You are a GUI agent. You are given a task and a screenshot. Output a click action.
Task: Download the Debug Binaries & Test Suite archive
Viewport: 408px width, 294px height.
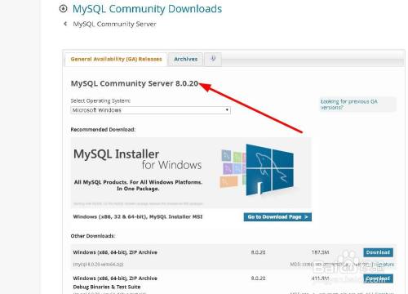(378, 278)
